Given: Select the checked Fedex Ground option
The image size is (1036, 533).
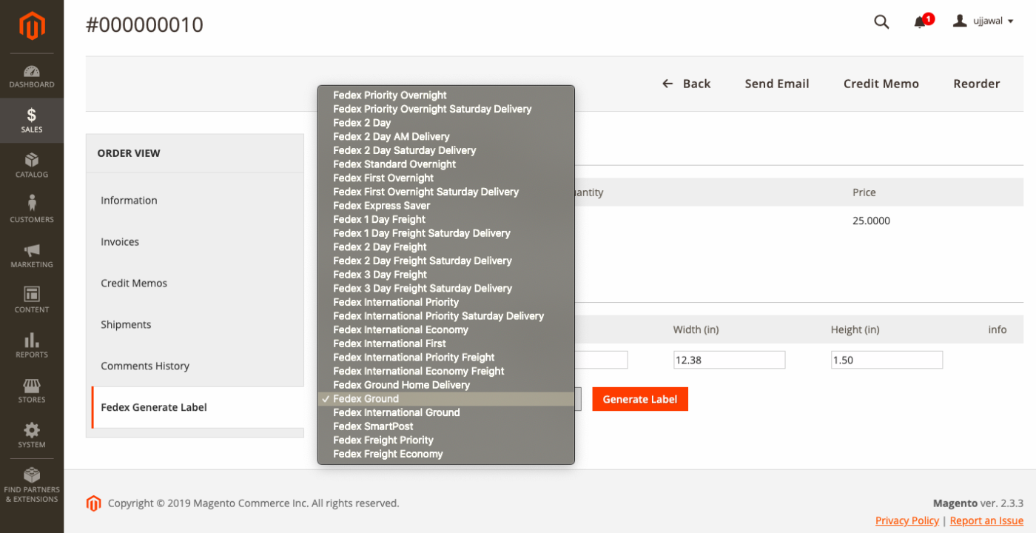Looking at the screenshot, I should point(446,399).
